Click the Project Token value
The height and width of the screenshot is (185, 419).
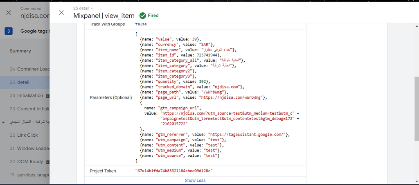tap(174, 171)
